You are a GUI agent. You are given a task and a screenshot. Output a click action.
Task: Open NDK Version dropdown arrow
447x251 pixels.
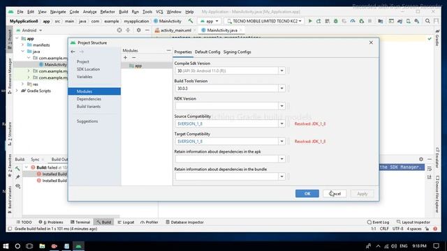[281, 106]
